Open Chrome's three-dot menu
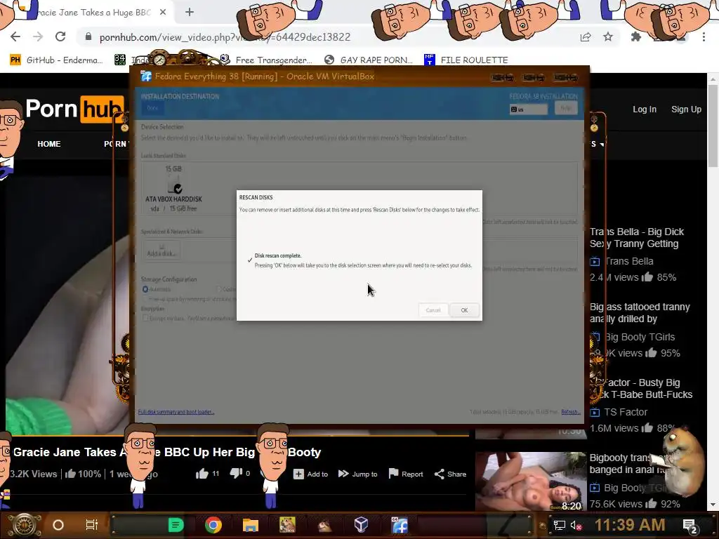 (704, 37)
